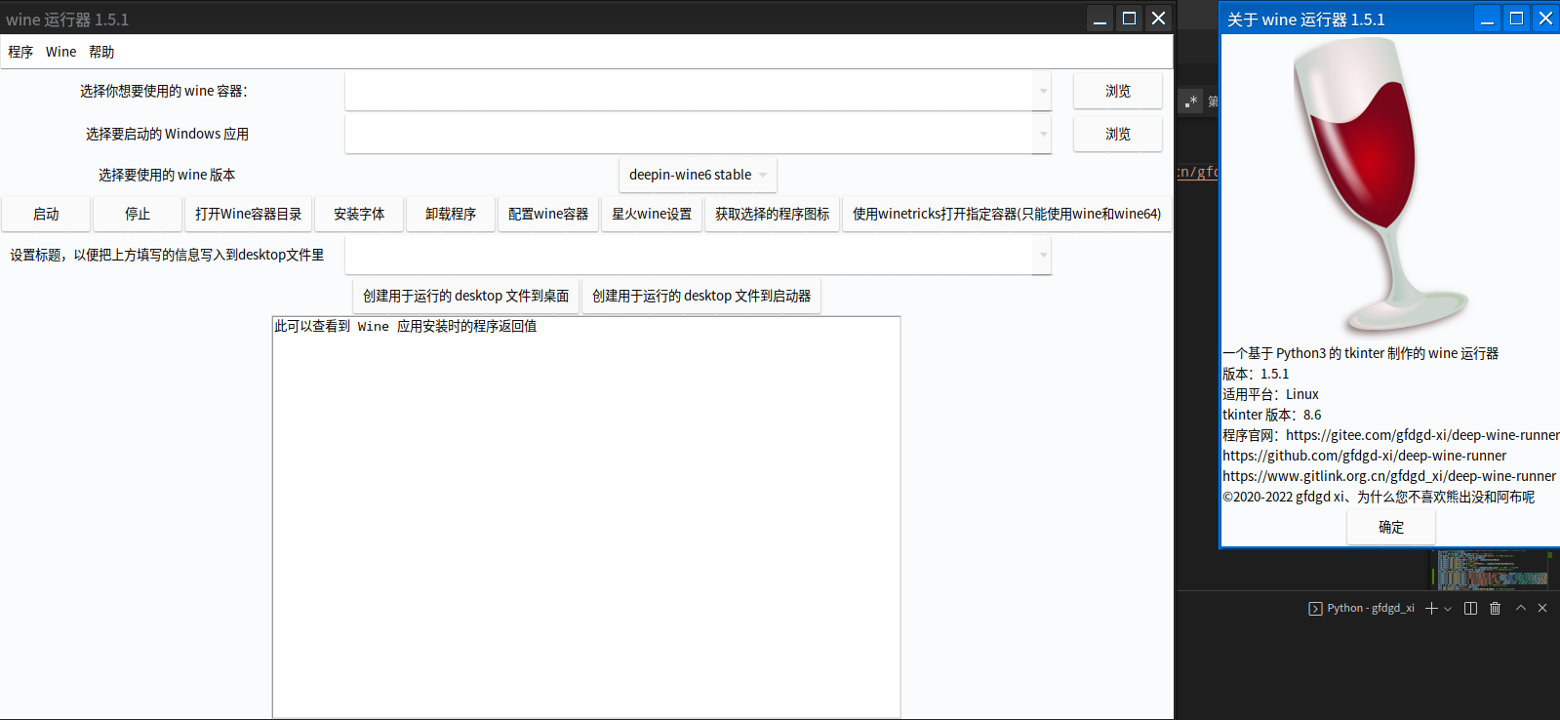This screenshot has width=1560, height=720.
Task: Expand the Windows 应用 combo box arrow
Action: point(1043,134)
